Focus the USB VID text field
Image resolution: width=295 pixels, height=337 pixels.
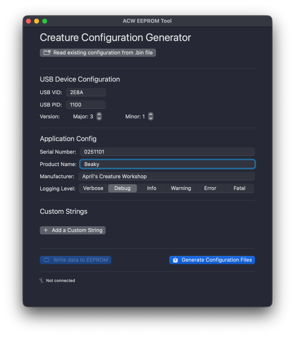click(86, 92)
